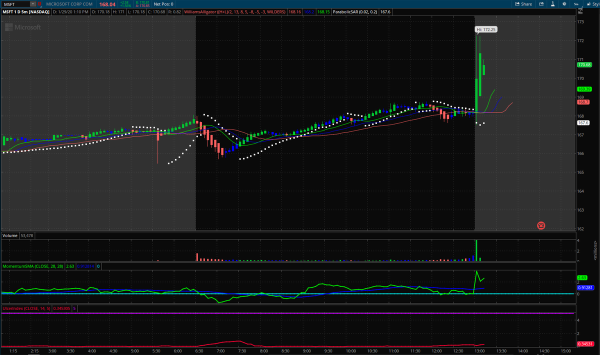
Task: Click the red symbol-link icon beside MSFT
Action: pos(39,4)
